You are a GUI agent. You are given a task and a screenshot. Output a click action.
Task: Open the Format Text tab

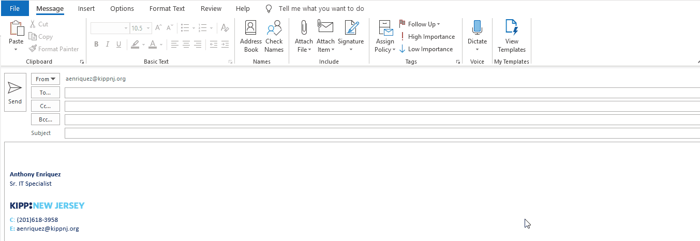167,9
